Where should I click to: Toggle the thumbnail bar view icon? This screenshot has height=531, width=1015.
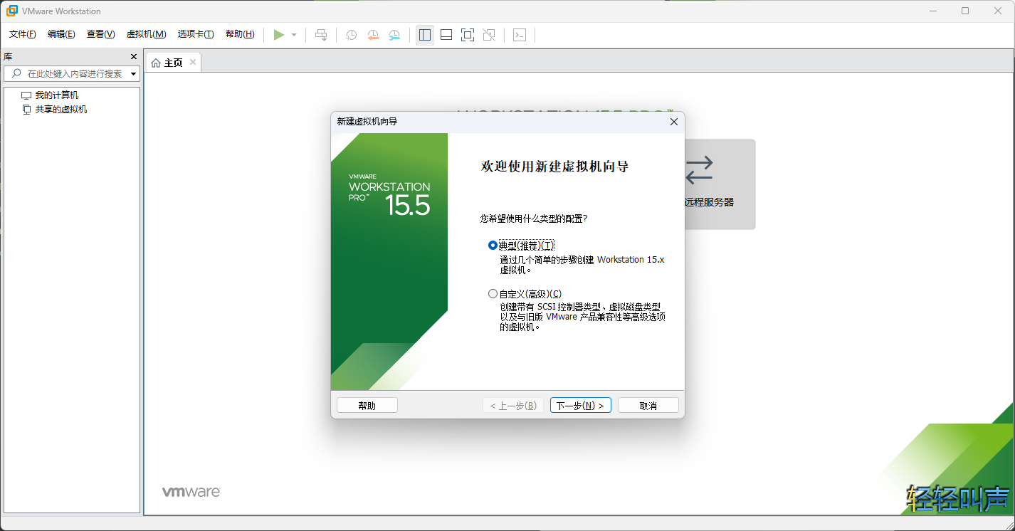pyautogui.click(x=446, y=34)
